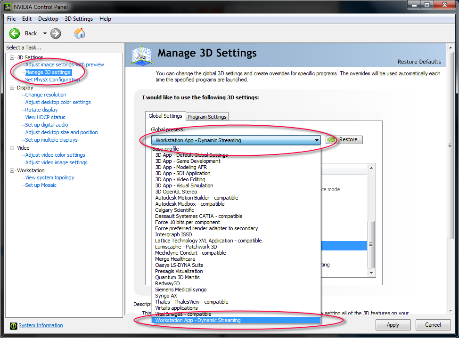Choose 3D App - Visual Simulation preset
The image size is (459, 338).
click(x=236, y=185)
